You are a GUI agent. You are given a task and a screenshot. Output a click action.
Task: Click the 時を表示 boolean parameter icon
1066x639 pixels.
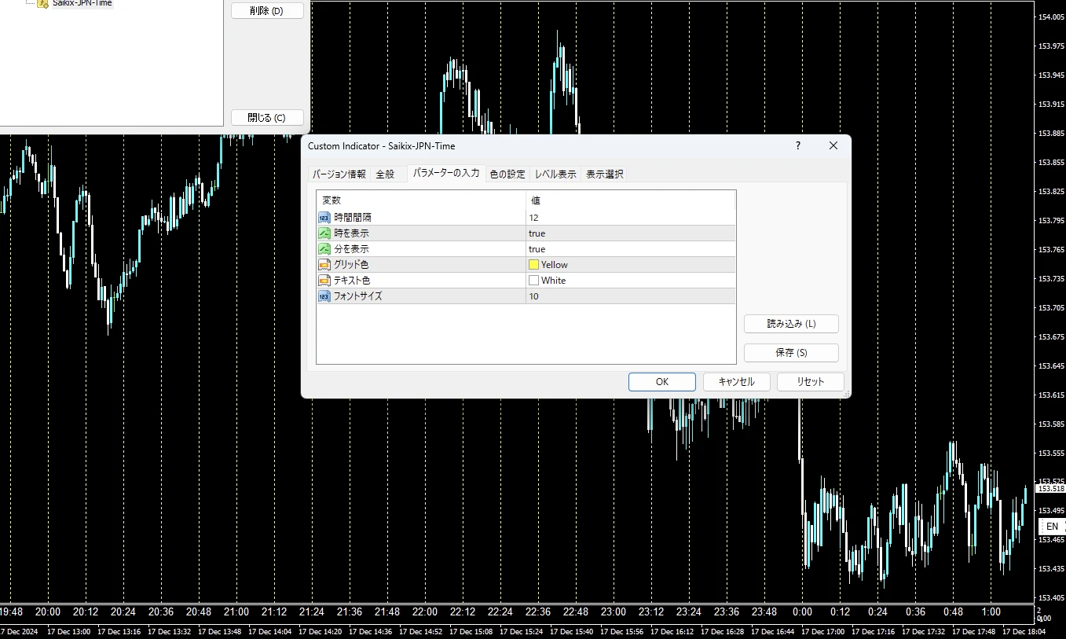click(x=324, y=233)
